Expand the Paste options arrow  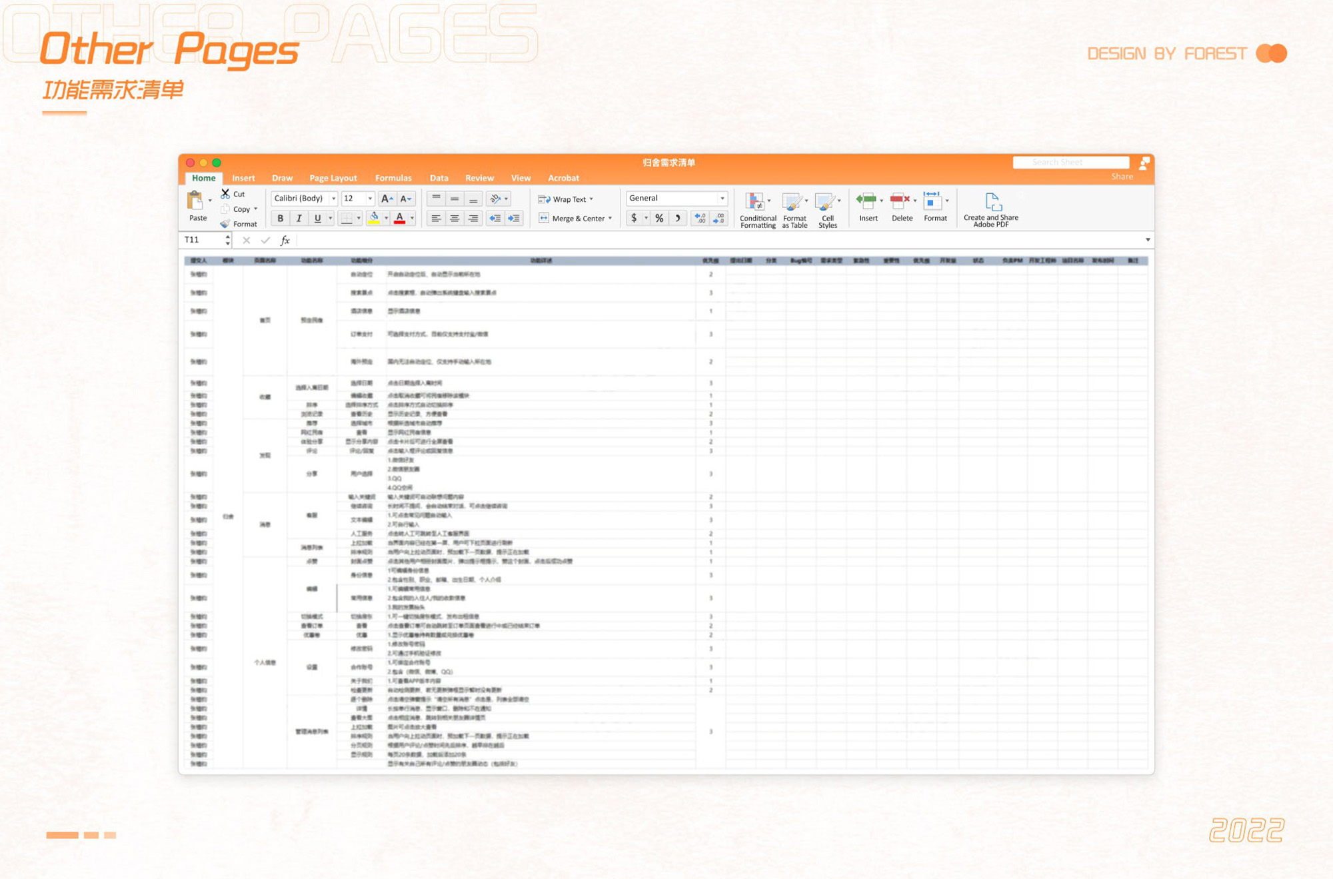pyautogui.click(x=210, y=201)
